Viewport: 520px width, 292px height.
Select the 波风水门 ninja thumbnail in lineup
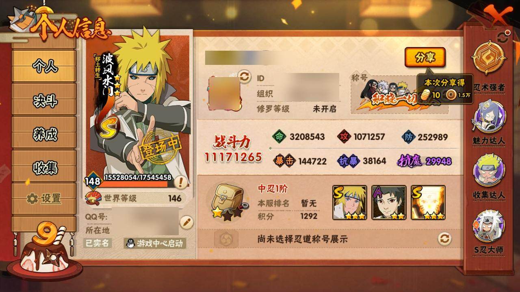click(349, 203)
